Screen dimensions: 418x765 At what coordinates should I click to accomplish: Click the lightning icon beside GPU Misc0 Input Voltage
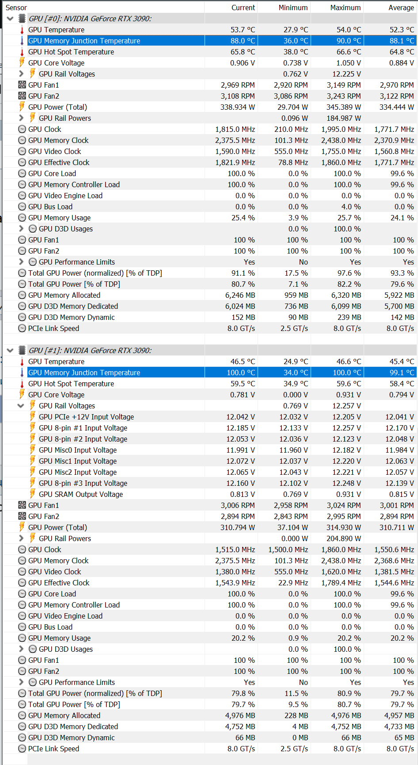coord(33,450)
